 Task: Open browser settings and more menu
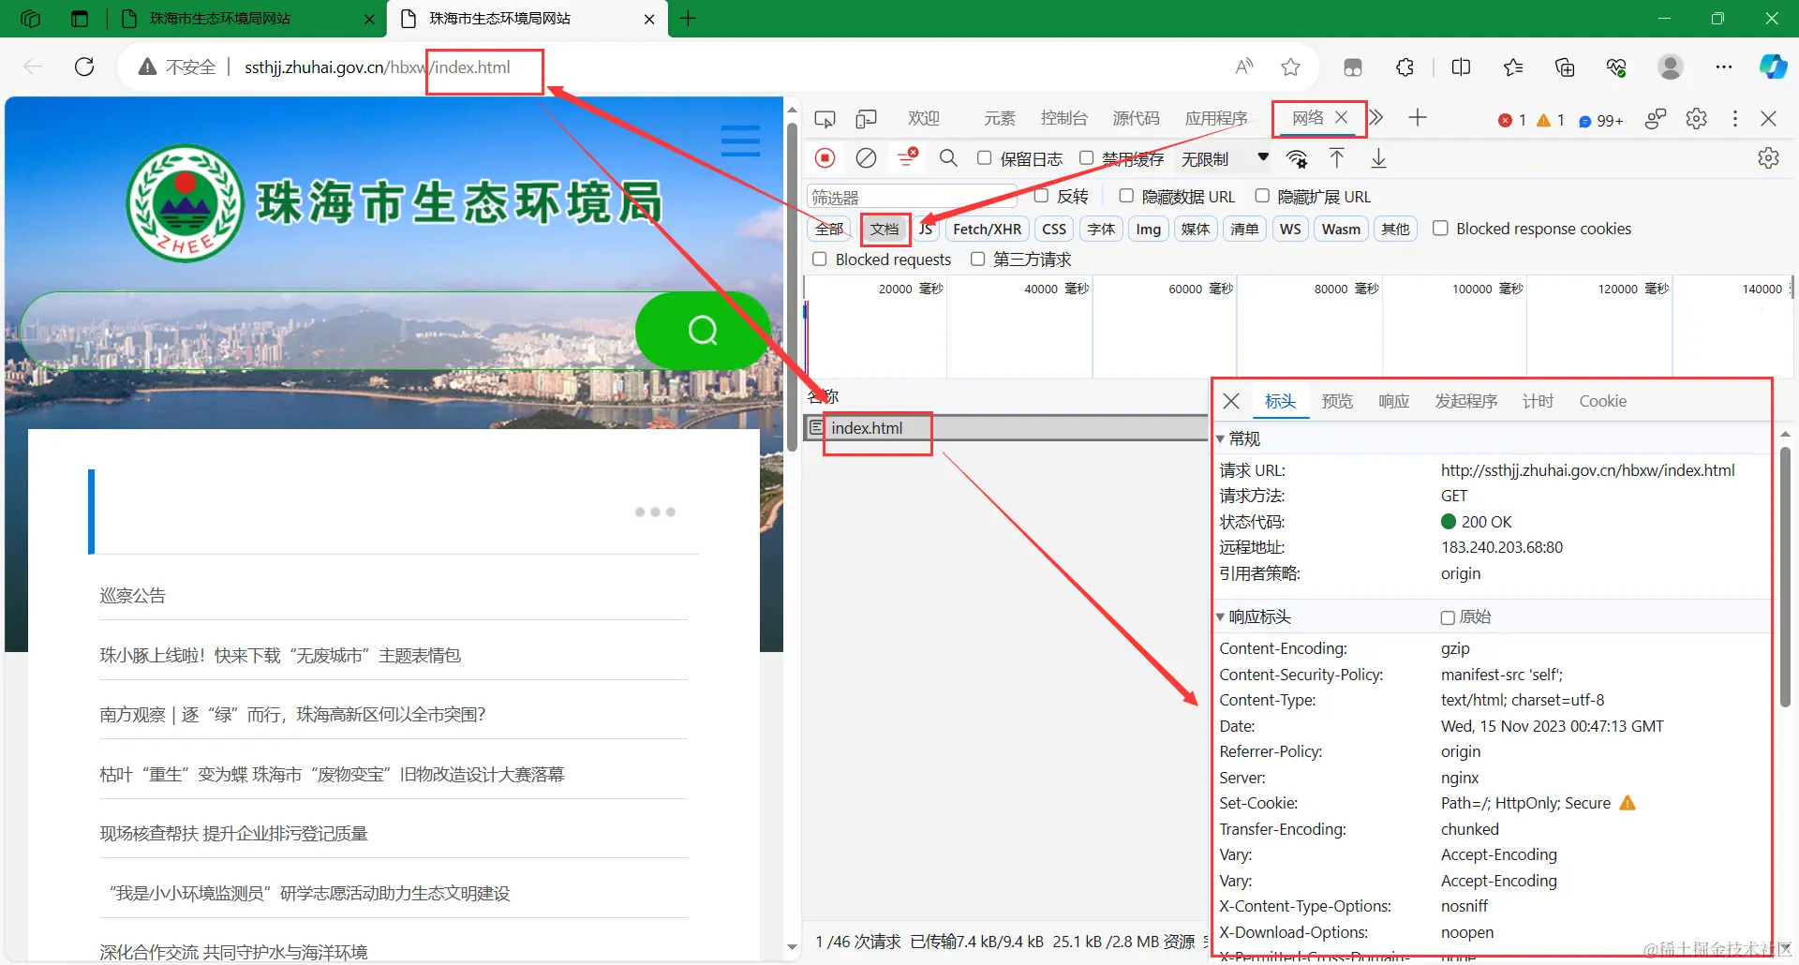pos(1724,67)
